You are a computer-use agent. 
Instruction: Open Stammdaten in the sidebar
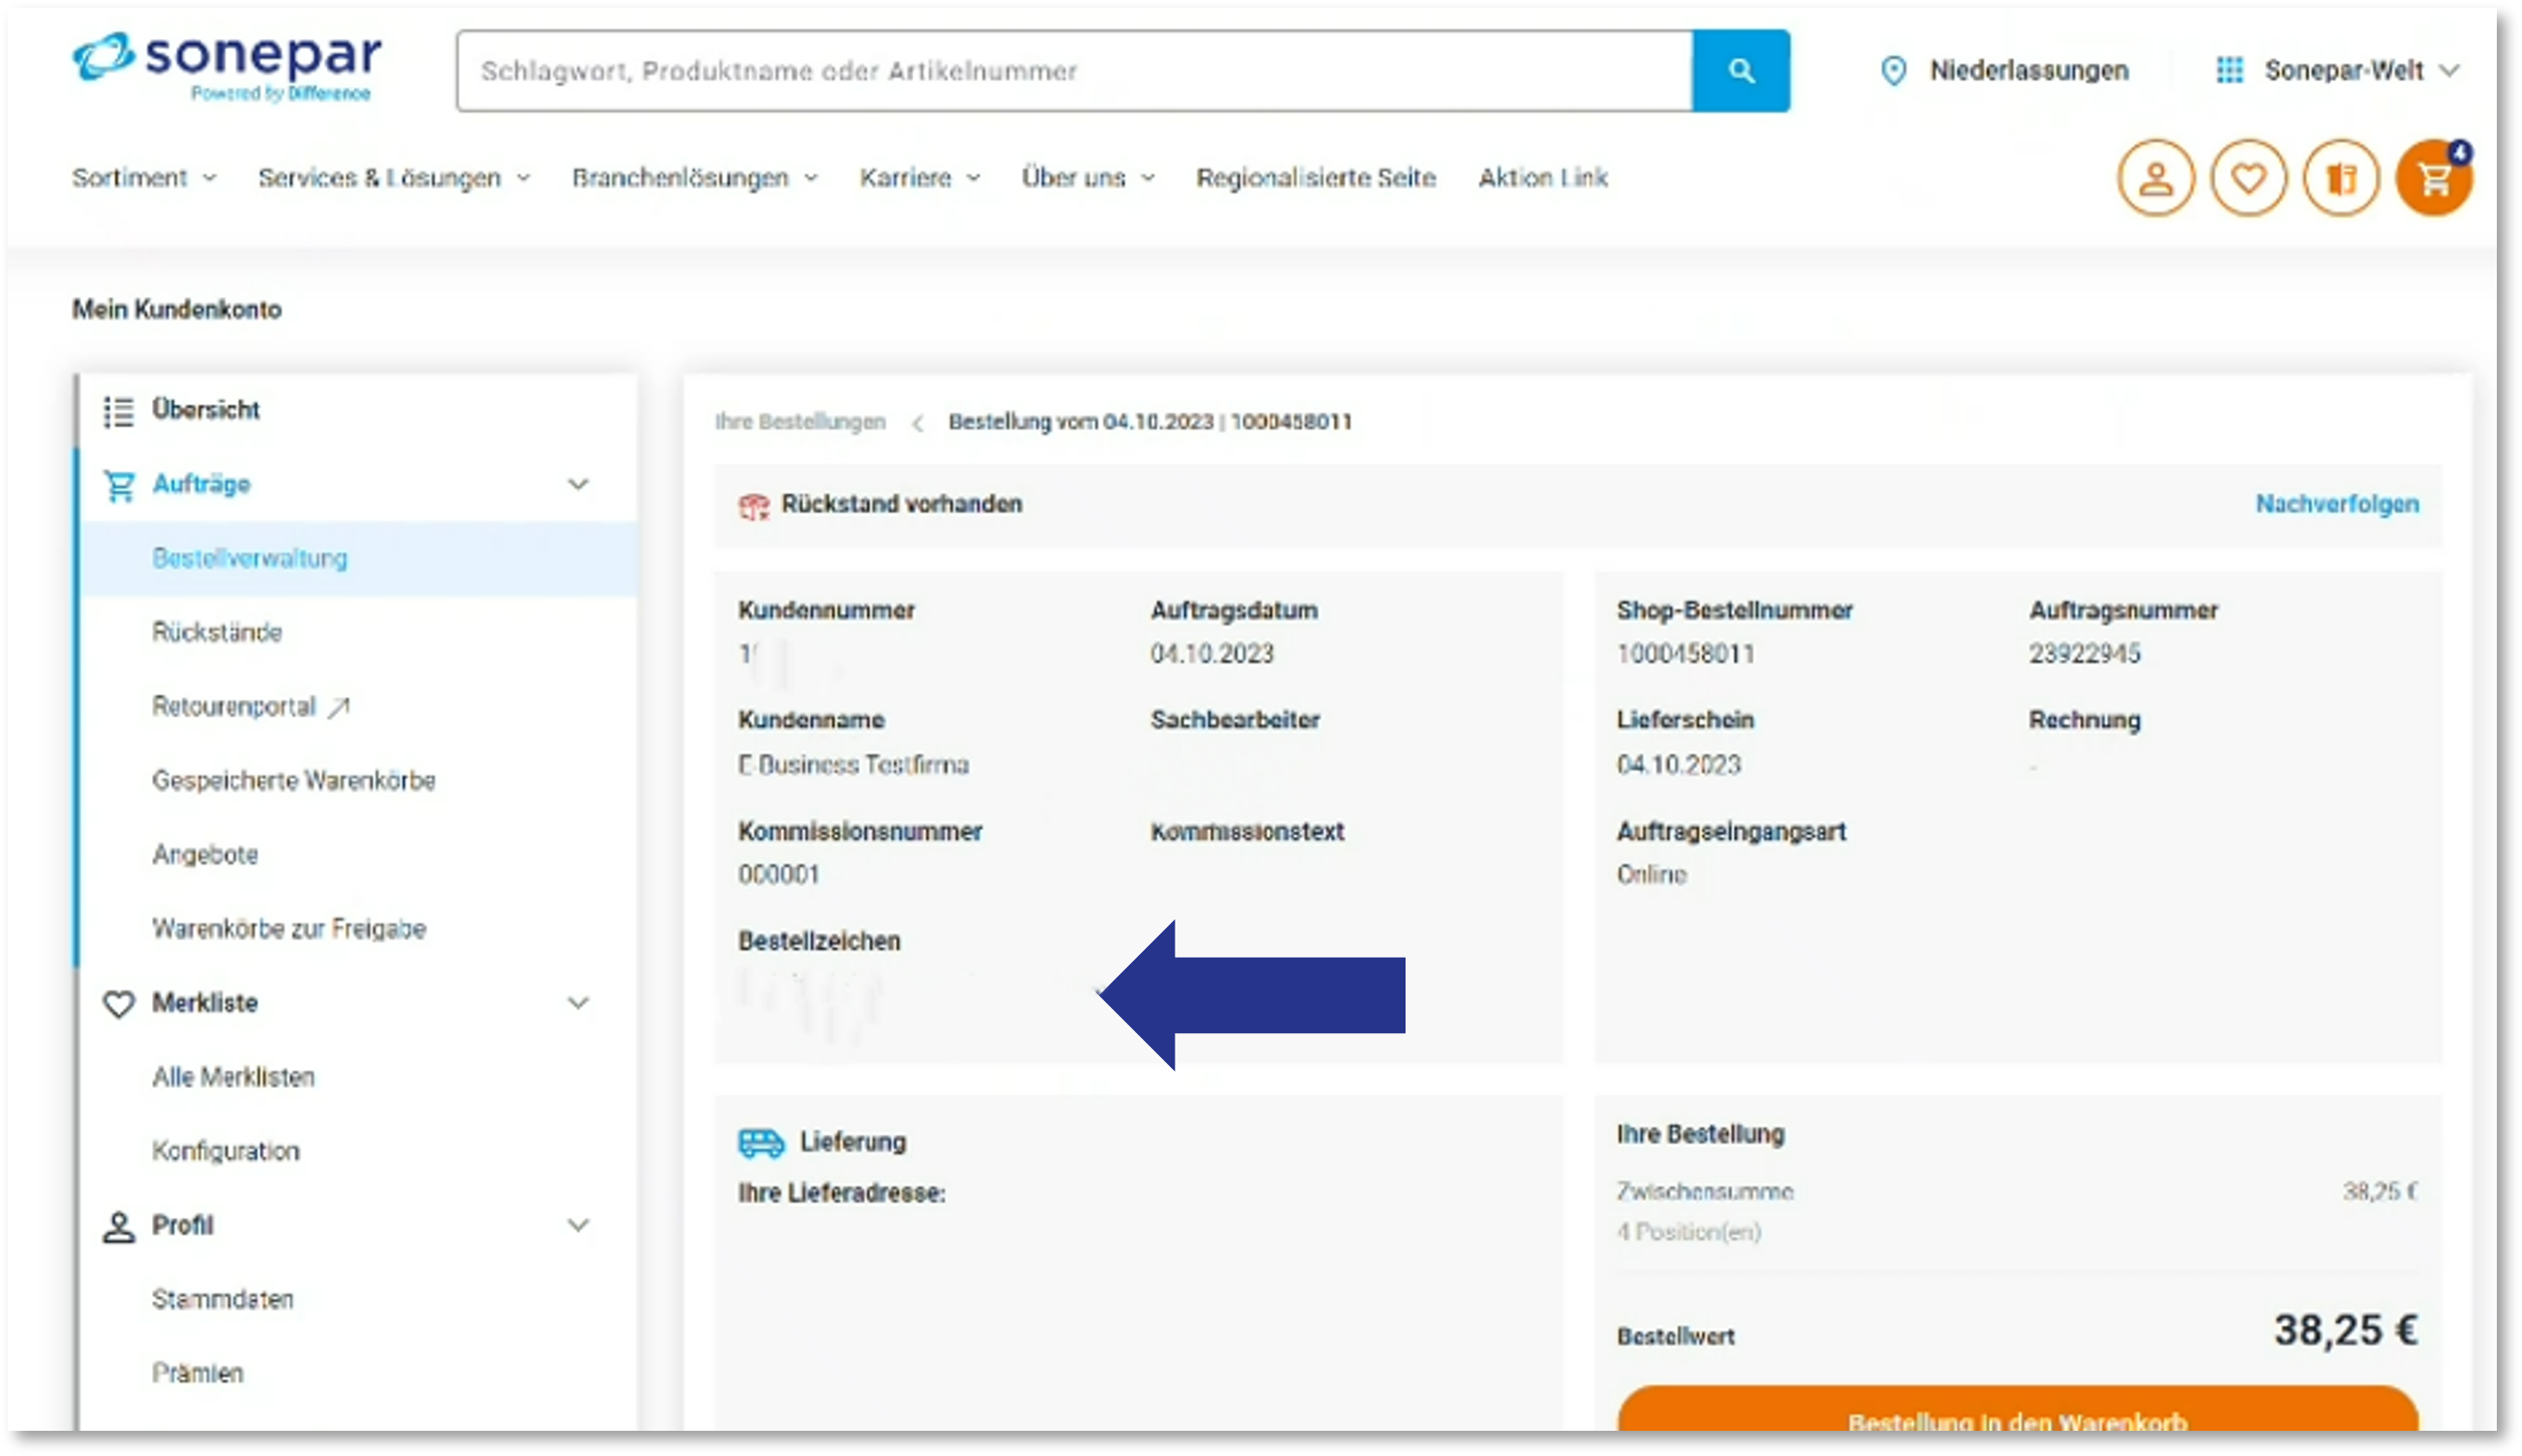(223, 1300)
